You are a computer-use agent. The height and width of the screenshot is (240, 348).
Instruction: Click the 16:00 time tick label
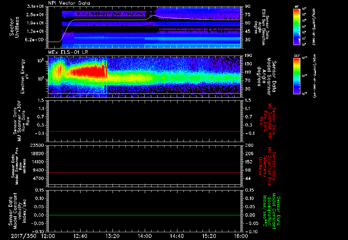241,236
